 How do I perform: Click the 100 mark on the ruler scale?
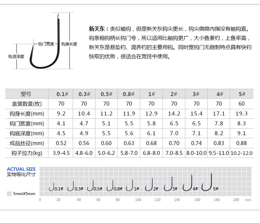point(138,200)
